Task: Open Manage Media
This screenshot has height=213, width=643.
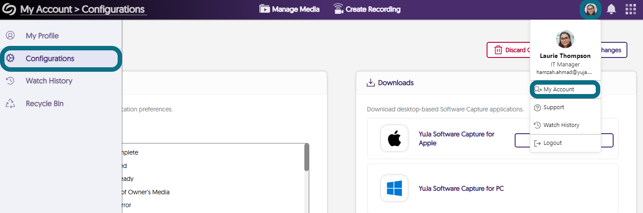Action: (290, 9)
